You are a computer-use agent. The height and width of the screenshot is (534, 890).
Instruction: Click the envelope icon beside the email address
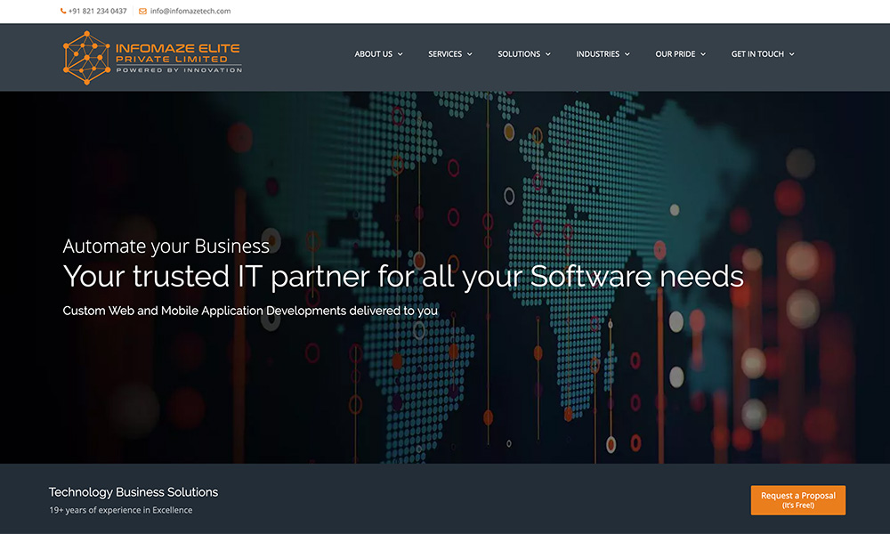(142, 12)
